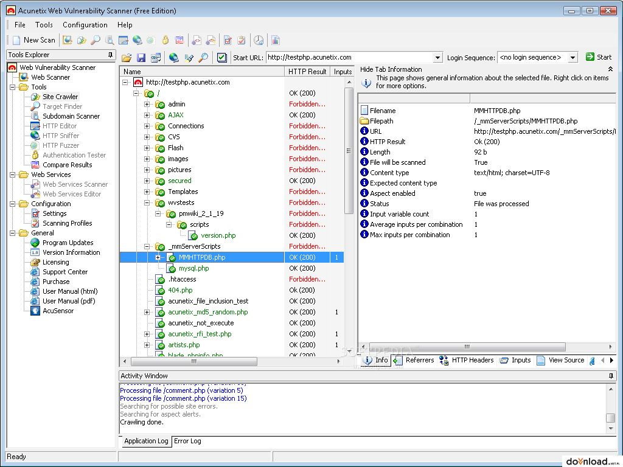Select Program Updates in Tools Explorer
This screenshot has height=467, width=623.
(68, 243)
